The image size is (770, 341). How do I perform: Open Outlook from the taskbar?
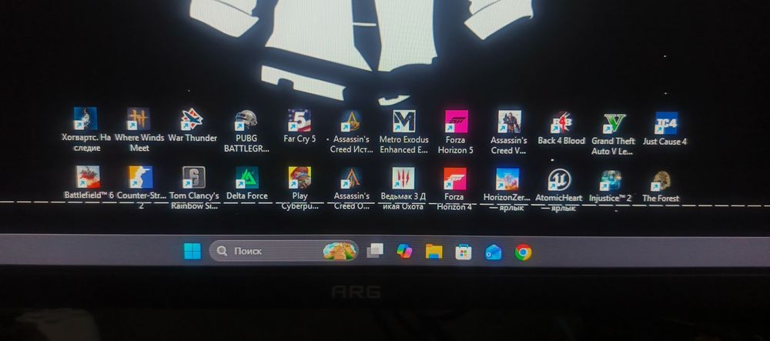pos(493,252)
